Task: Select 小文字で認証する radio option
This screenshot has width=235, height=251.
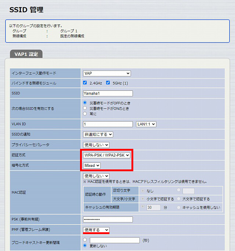Action: coord(143,199)
